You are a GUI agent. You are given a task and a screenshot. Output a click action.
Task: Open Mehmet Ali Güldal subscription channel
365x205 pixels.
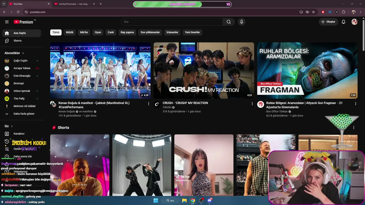point(22,106)
